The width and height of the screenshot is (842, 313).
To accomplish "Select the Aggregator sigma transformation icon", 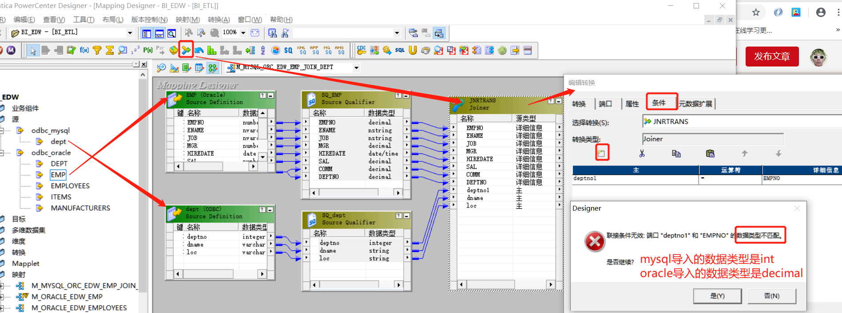I will pos(110,50).
